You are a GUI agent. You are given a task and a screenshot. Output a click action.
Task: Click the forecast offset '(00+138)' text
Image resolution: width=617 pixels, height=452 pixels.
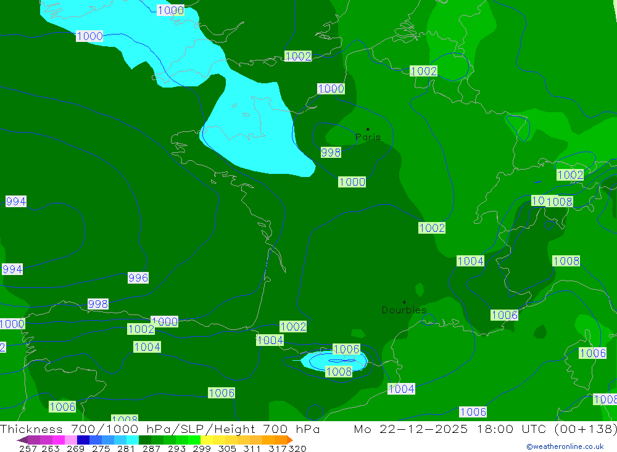pos(586,429)
